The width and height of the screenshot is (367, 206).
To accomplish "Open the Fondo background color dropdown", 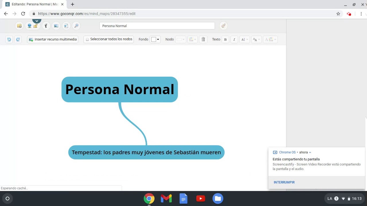I will point(155,39).
